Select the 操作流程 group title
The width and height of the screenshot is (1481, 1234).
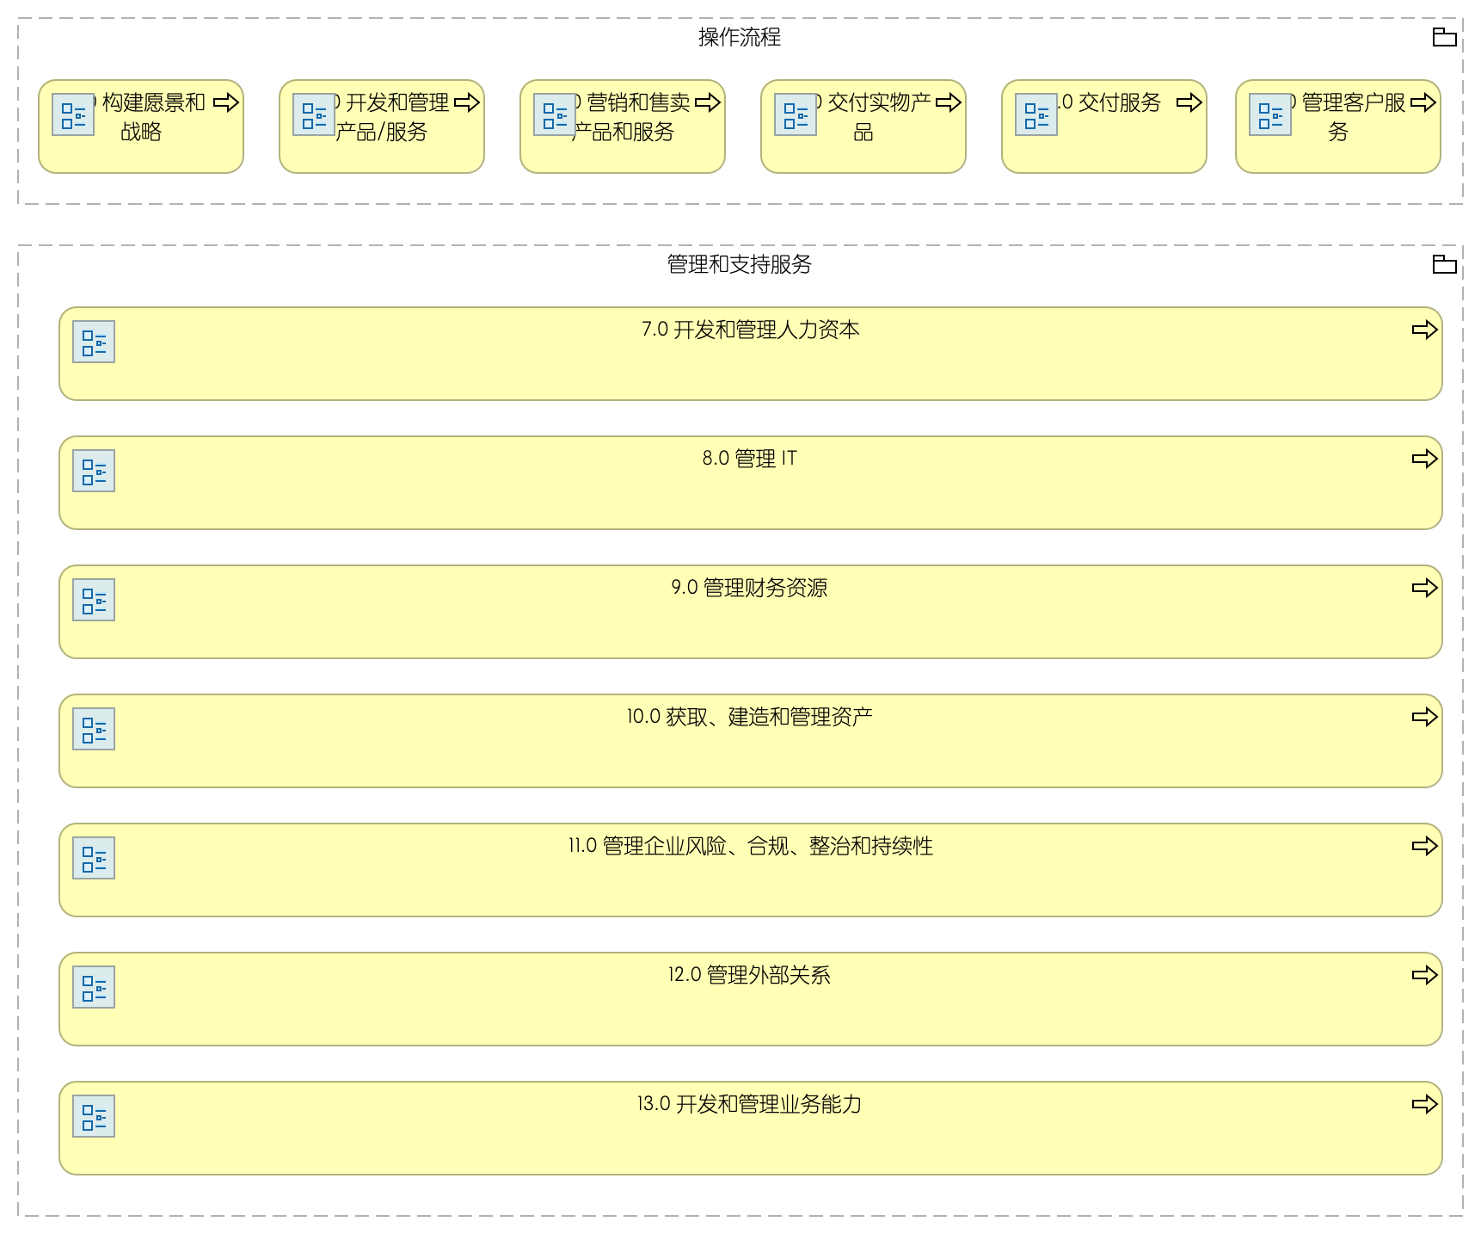[740, 37]
